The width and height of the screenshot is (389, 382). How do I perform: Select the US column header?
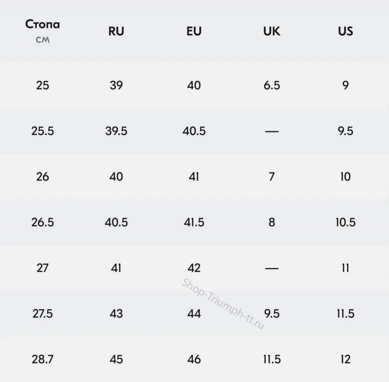[345, 32]
